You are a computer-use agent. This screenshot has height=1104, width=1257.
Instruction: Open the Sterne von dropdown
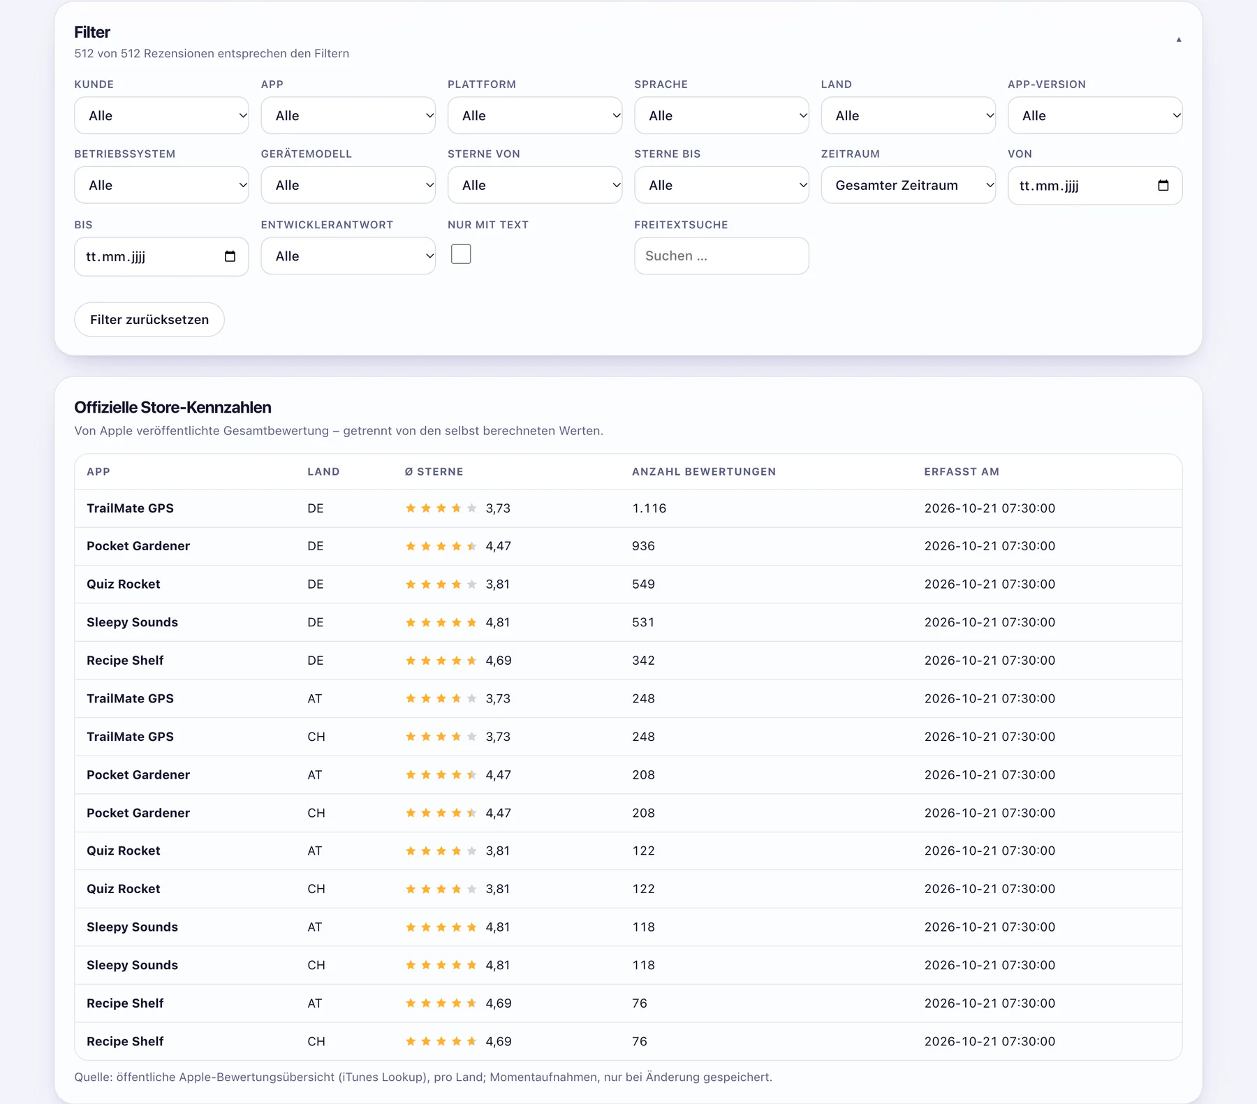(535, 185)
